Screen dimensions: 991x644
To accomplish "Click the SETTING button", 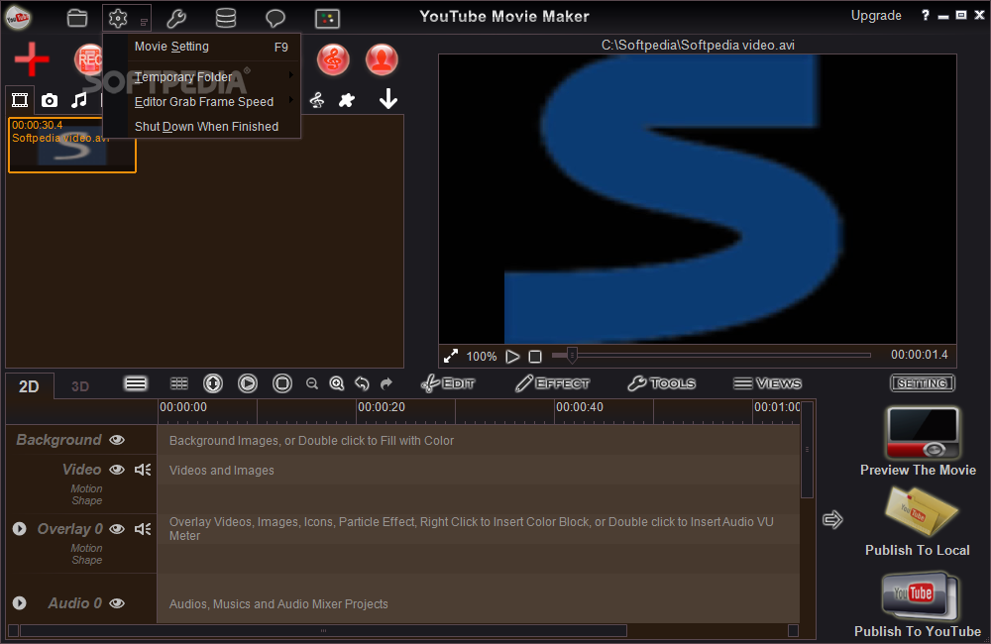I will (x=922, y=383).
